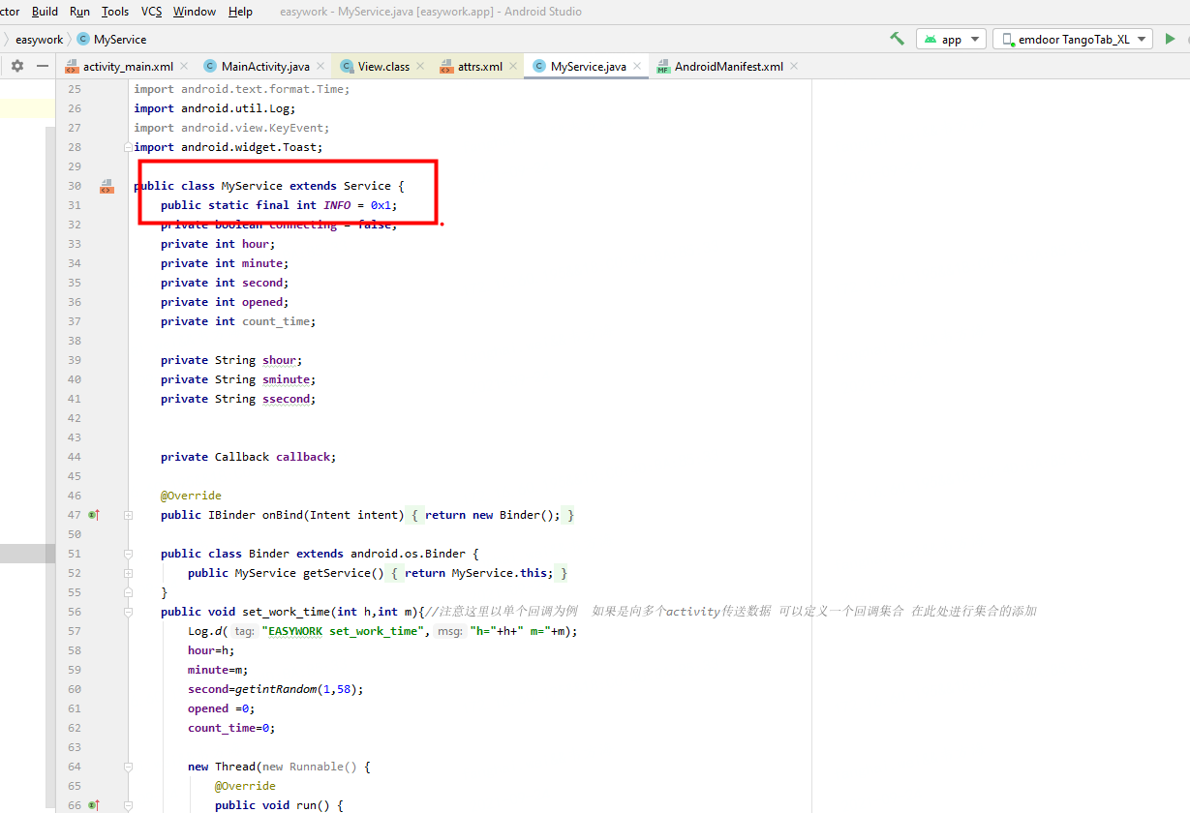Viewport: 1190px width, 813px height.
Task: Click the override indicator icon at line 47
Action: point(92,514)
